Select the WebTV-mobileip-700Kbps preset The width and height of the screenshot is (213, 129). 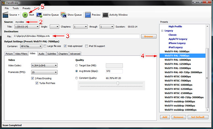[180, 106]
